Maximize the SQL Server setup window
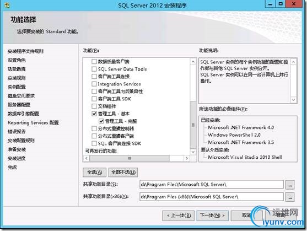The height and width of the screenshot is (231, 307). pos(281,4)
